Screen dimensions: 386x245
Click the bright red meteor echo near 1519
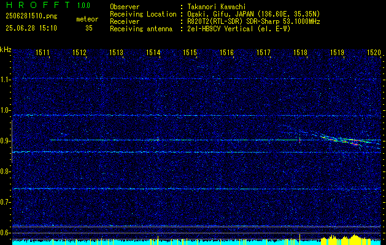355,145
